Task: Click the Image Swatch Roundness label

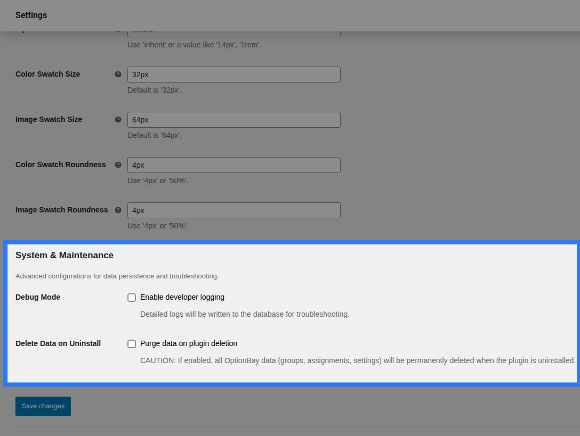Action: [62, 210]
